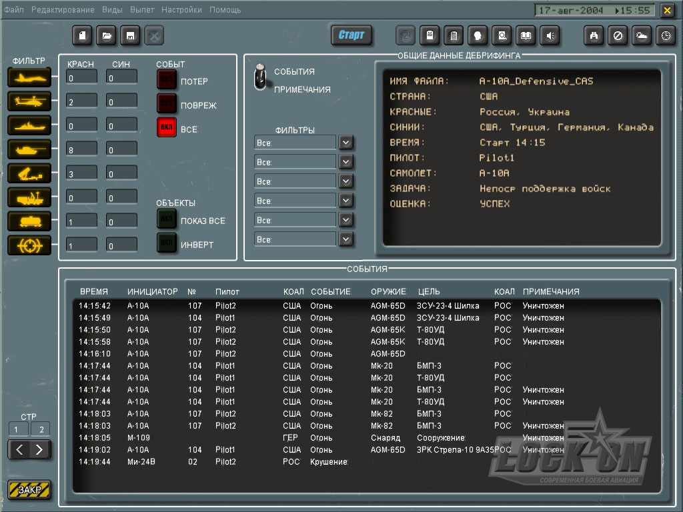
Task: Select the airplane filter icon
Action: pyautogui.click(x=29, y=77)
